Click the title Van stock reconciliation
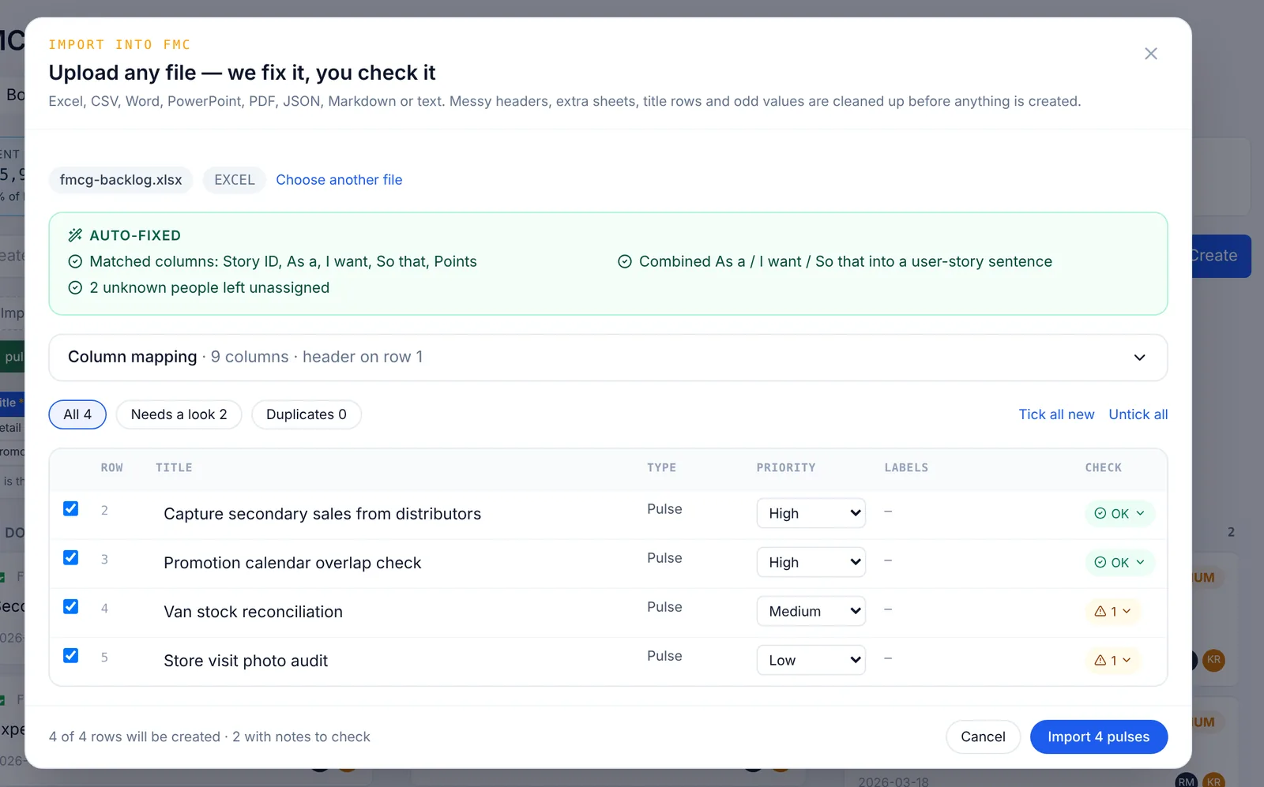This screenshot has width=1264, height=787. (x=253, y=612)
